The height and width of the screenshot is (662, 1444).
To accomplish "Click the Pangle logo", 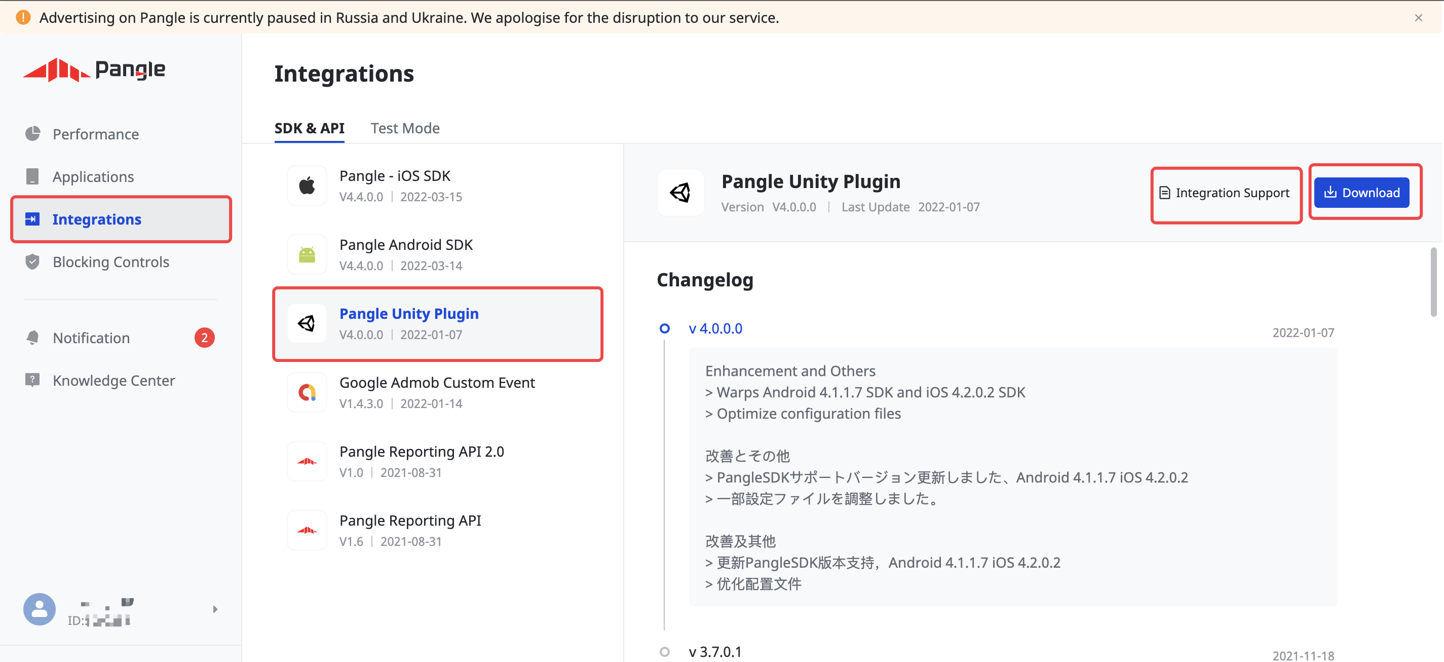I will (94, 69).
